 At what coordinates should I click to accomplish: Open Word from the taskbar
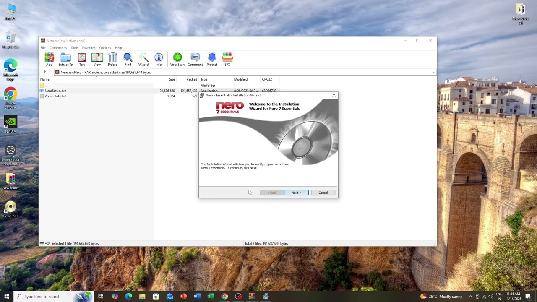(197, 297)
